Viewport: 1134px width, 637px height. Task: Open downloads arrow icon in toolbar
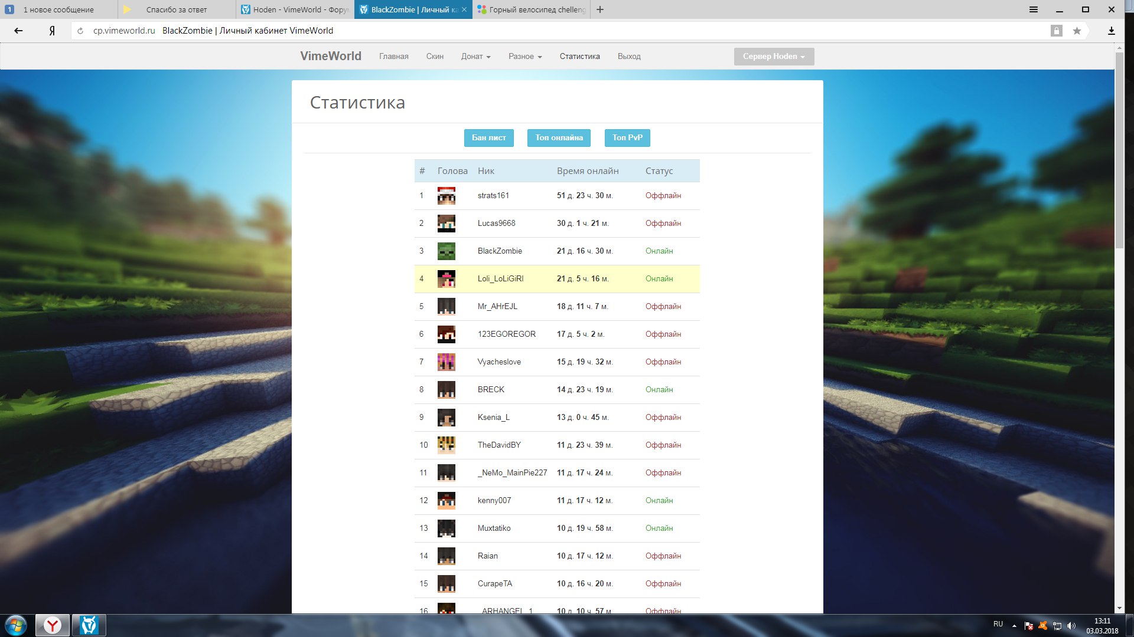click(1111, 31)
